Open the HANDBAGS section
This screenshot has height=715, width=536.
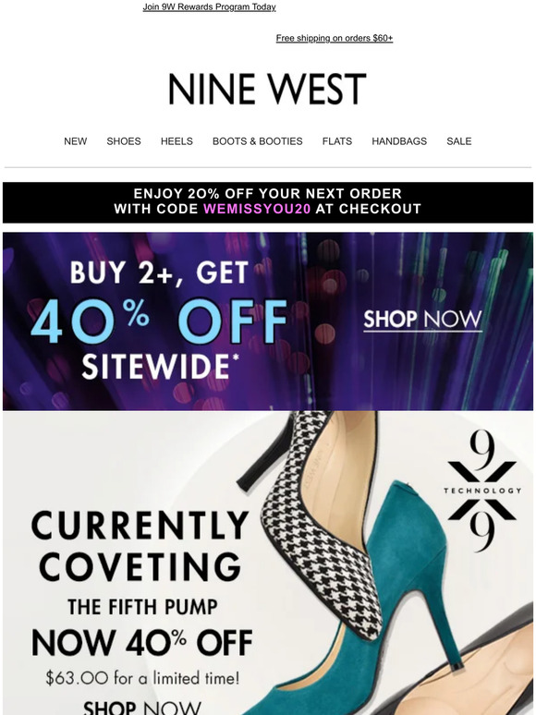tap(399, 141)
